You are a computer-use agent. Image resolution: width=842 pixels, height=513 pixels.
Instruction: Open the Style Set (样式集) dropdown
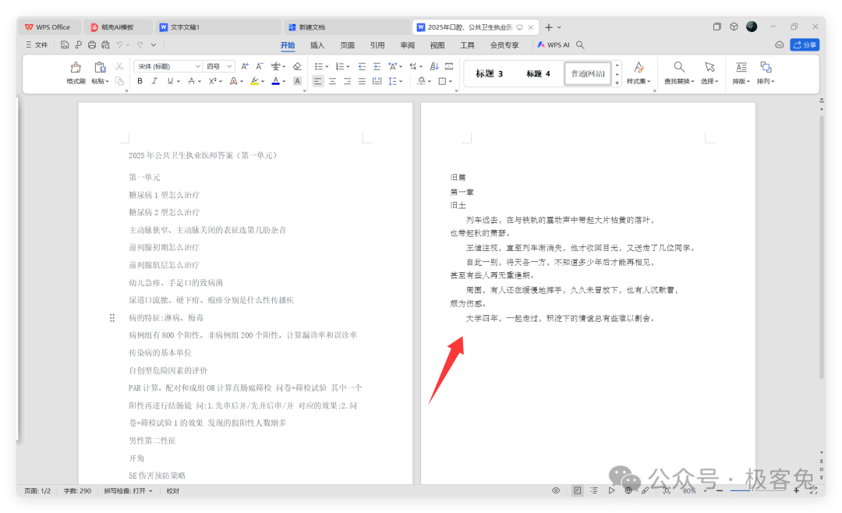[639, 73]
